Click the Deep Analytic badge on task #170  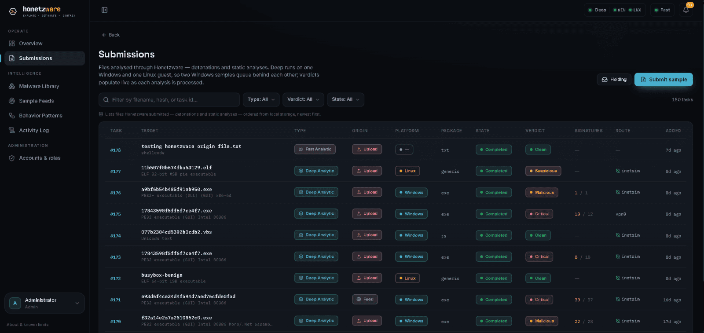tap(316, 321)
